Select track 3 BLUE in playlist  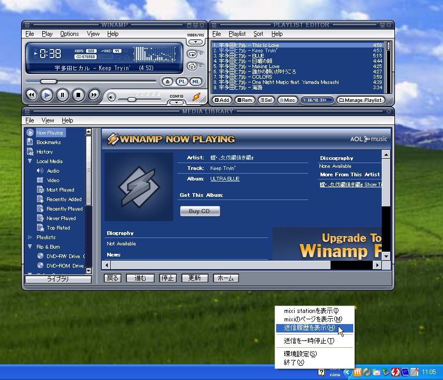click(x=297, y=56)
